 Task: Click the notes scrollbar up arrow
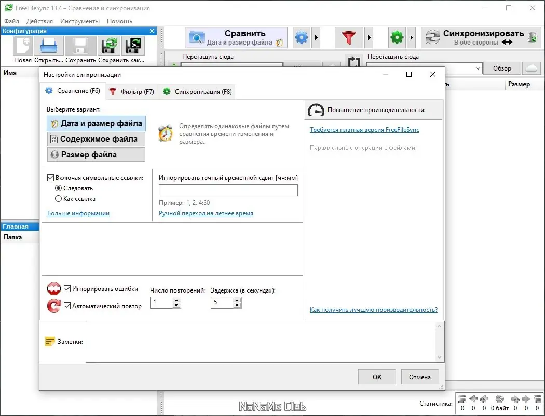[439, 326]
